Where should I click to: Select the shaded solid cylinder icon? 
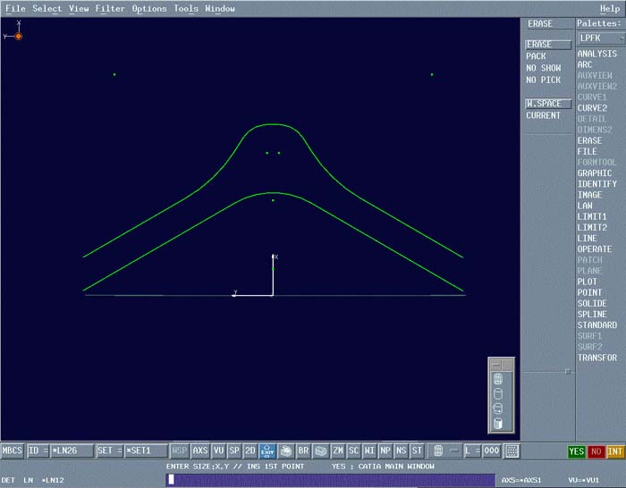(x=498, y=423)
